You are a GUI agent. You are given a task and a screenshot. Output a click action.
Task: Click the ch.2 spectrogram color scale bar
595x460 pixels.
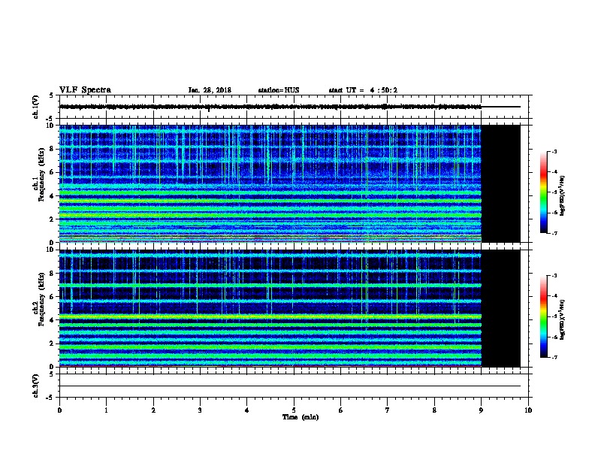[544, 316]
